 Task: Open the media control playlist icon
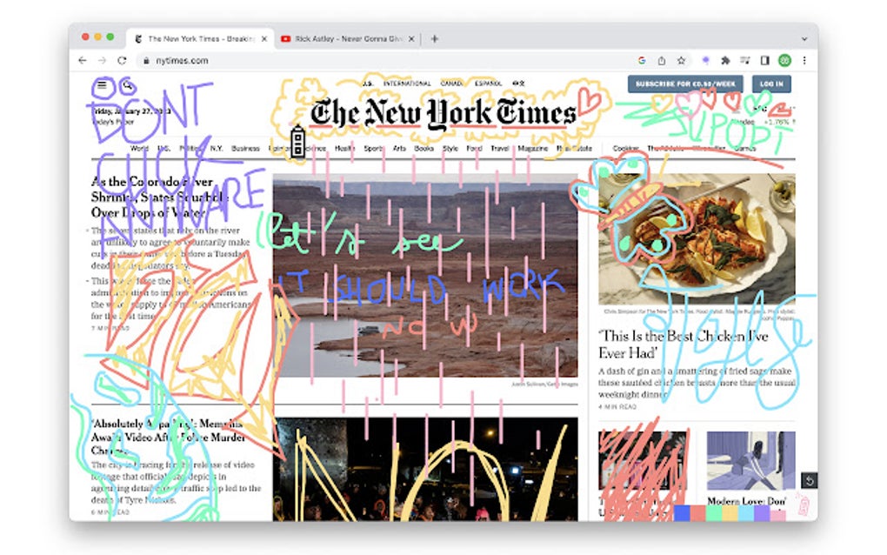(745, 61)
